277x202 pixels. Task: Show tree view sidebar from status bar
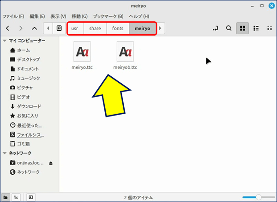pyautogui.click(x=16, y=197)
